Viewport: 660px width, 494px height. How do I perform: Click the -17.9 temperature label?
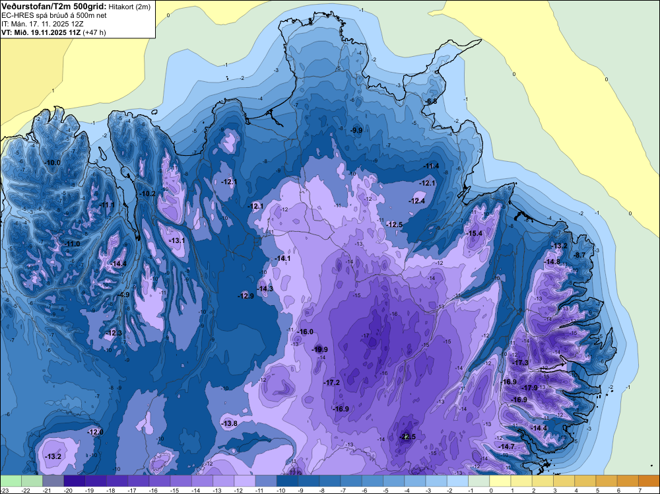(529, 388)
